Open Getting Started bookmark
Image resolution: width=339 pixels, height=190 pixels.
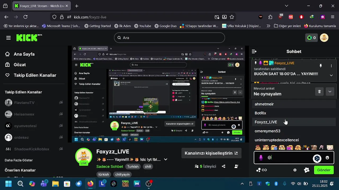97,26
